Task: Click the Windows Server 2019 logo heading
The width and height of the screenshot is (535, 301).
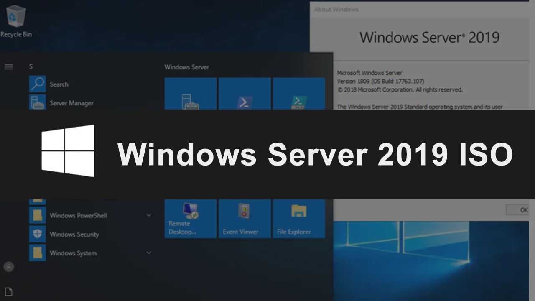Action: tap(429, 37)
